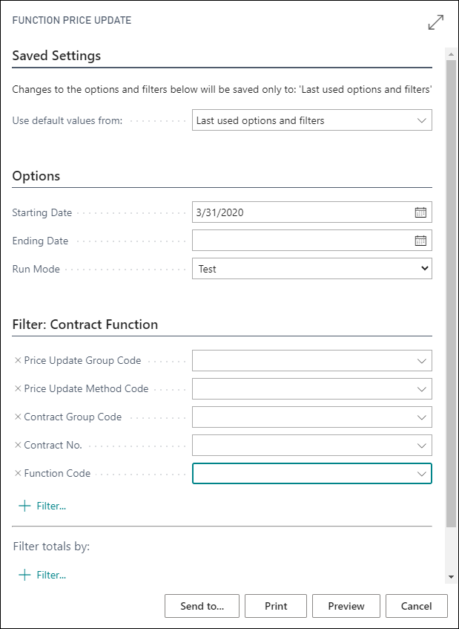Open the Starting Date calendar picker
The width and height of the screenshot is (459, 629).
(x=420, y=212)
